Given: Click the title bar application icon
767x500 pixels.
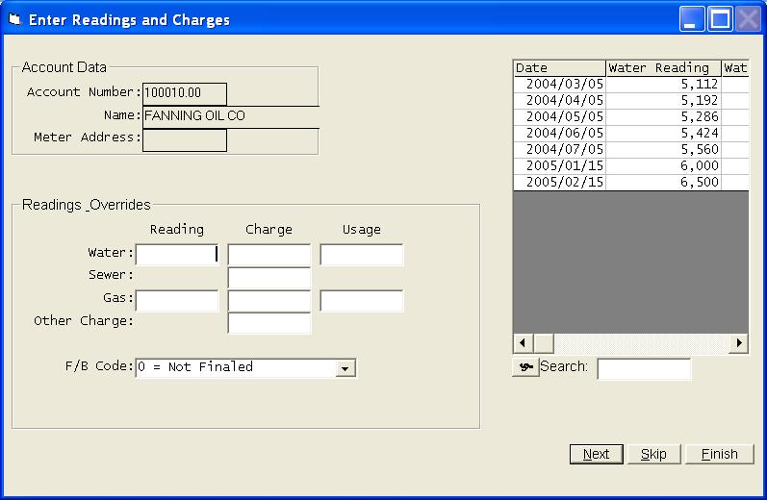Looking at the screenshot, I should (x=14, y=19).
